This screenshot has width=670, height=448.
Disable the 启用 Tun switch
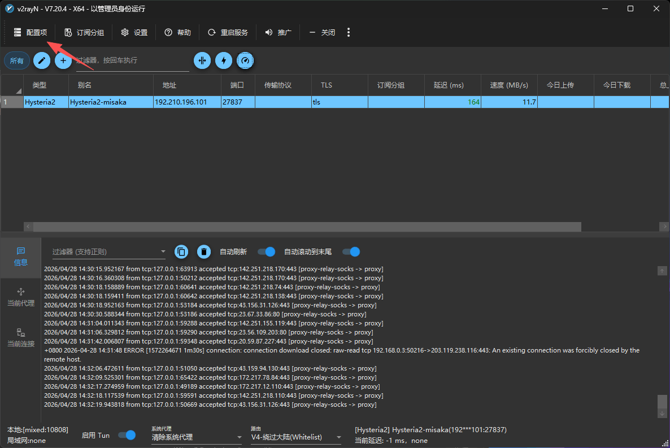coord(127,435)
